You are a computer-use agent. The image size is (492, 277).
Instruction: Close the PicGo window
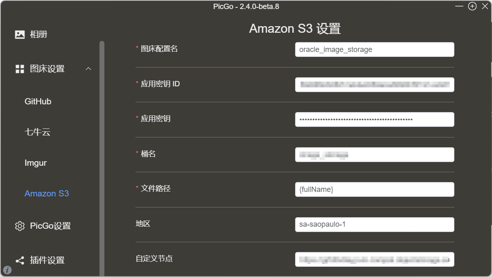pos(485,6)
